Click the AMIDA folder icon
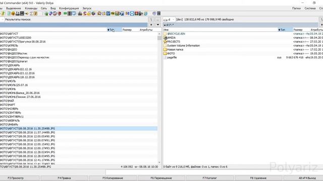Viewport: 323px width, 181px height. coord(165,38)
